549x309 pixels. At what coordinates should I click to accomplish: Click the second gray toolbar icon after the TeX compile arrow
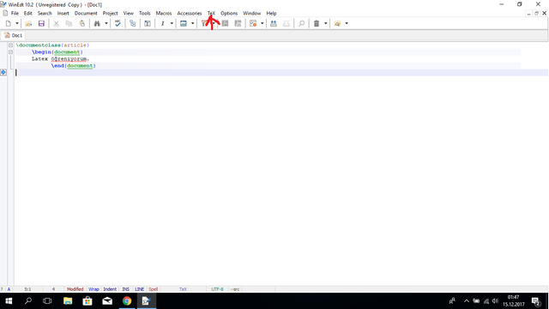[238, 23]
